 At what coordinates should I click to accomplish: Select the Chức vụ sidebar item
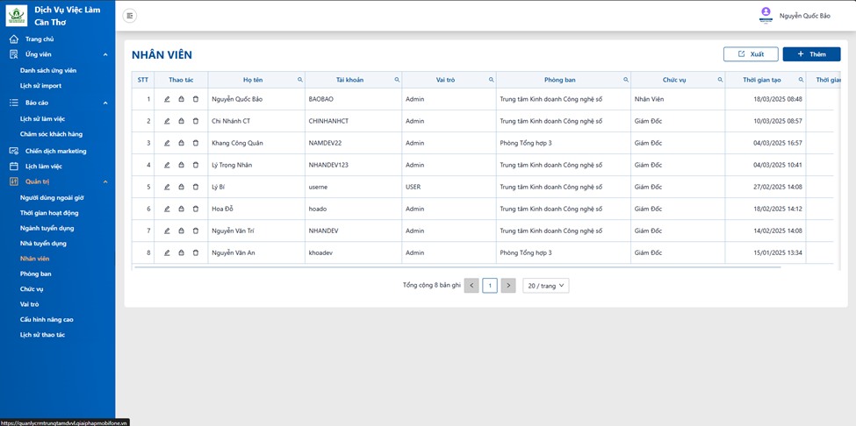coord(32,289)
